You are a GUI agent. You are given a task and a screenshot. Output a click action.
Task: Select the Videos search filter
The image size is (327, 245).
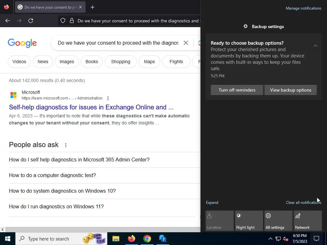pos(19,62)
